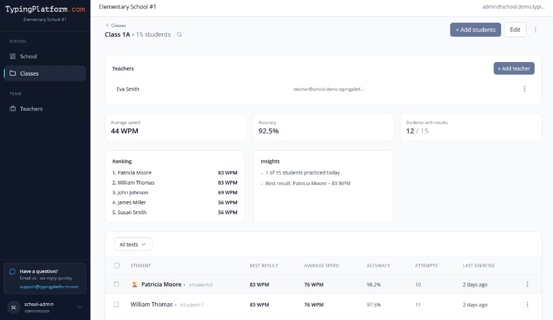Click insight '1 of 15 students practiced today'
The height and width of the screenshot is (320, 553).
point(302,173)
